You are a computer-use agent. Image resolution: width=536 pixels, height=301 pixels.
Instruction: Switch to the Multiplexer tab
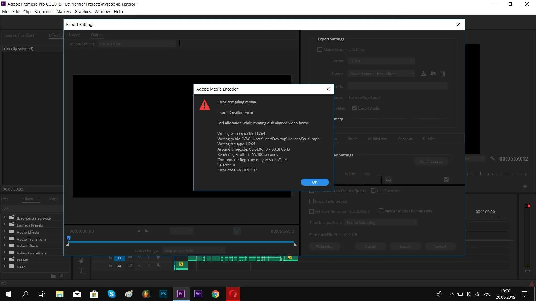[x=377, y=139]
